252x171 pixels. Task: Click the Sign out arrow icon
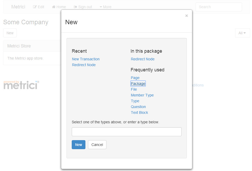pos(75,7)
